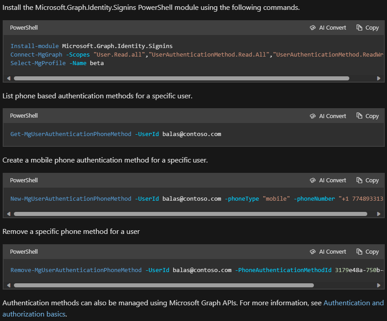The height and width of the screenshot is (321, 387).
Task: Click the AI Convert button label on the fourth block
Action: point(332,251)
